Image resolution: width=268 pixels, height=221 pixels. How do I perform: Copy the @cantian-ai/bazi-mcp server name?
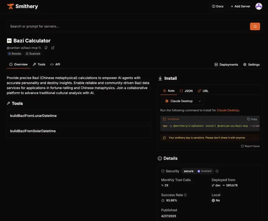[40, 48]
